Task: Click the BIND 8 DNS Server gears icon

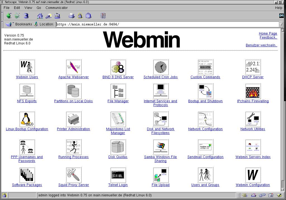Action: point(118,67)
